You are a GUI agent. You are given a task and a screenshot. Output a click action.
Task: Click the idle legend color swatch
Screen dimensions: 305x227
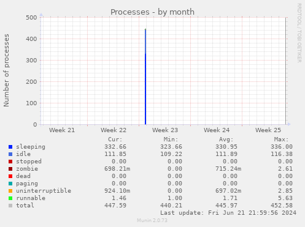pos(10,154)
